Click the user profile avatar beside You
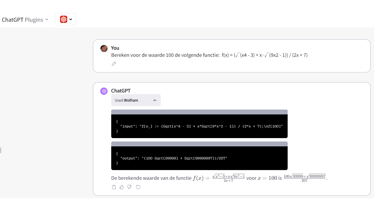Screen dimensions: 374x210 pyautogui.click(x=104, y=49)
